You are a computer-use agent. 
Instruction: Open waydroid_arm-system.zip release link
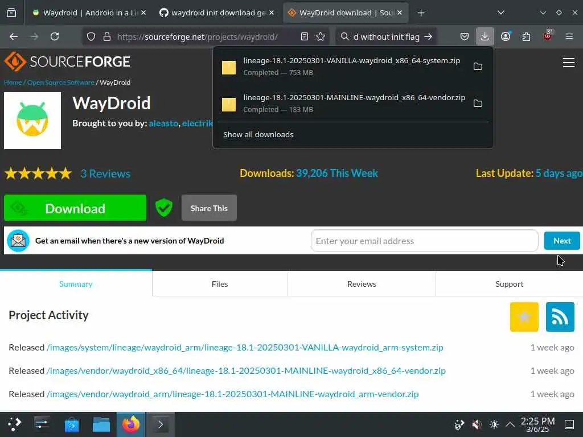click(245, 348)
